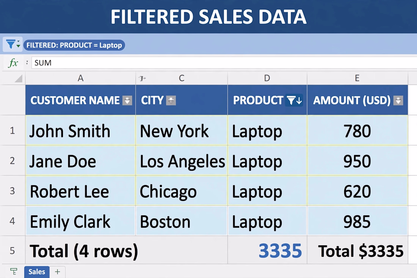Click the cell 'Emily Clark'
417x278 pixels.
tap(81, 221)
